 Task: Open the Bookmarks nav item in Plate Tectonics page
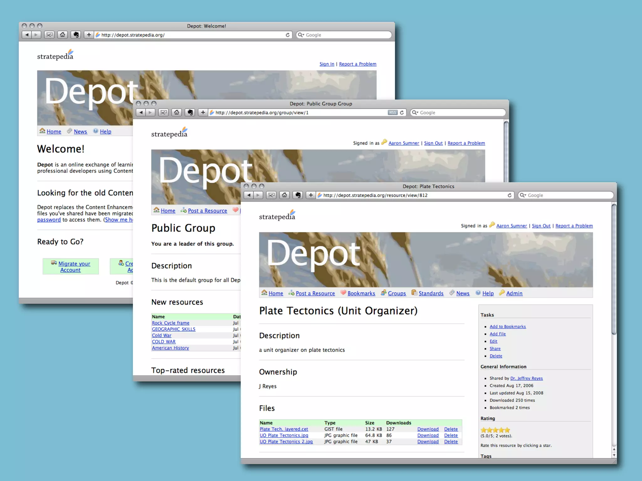coord(361,293)
